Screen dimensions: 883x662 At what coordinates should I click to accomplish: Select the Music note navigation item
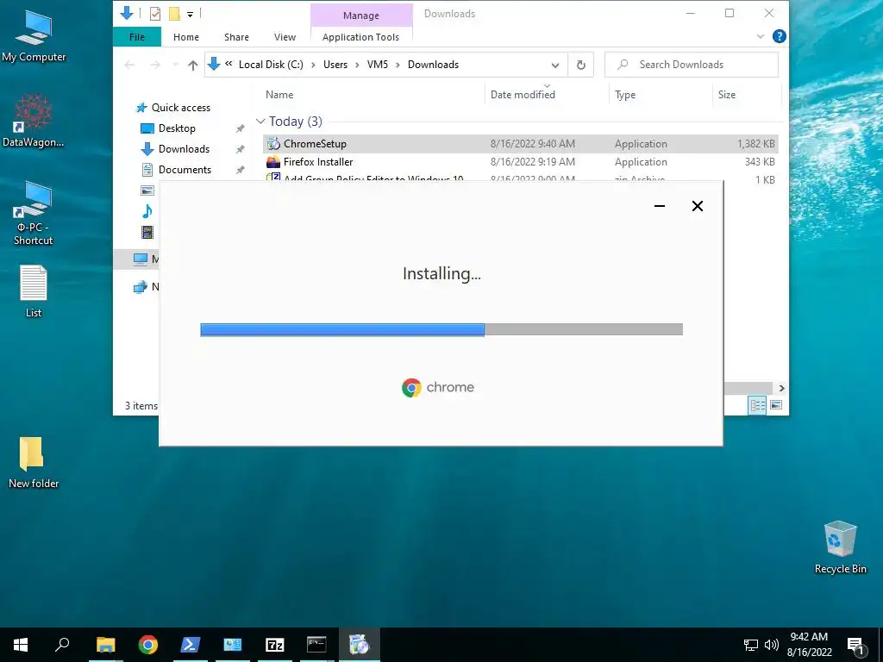click(147, 211)
